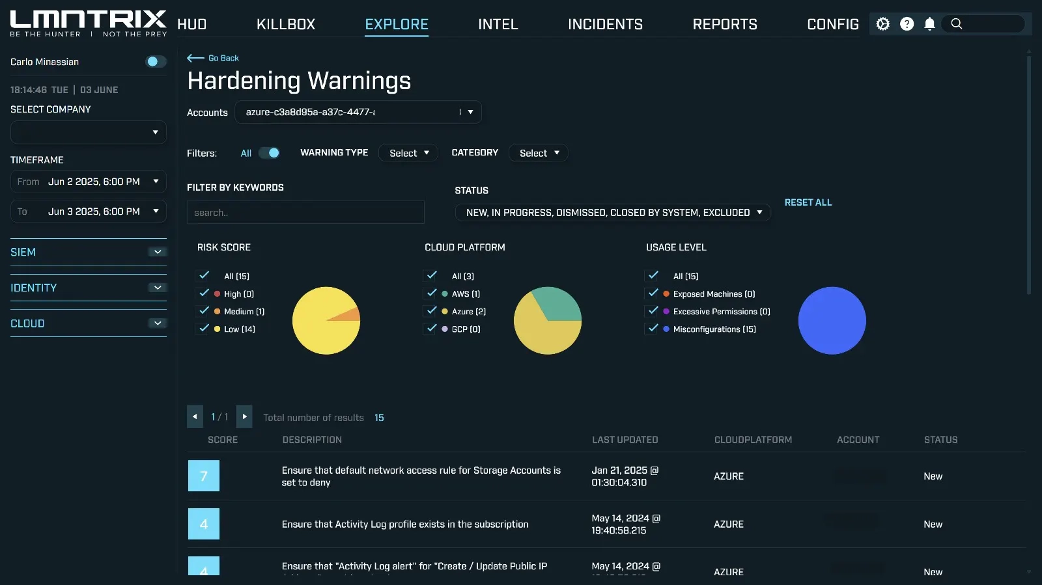Open the settings gear icon
This screenshot has height=585, width=1042.
click(x=882, y=24)
